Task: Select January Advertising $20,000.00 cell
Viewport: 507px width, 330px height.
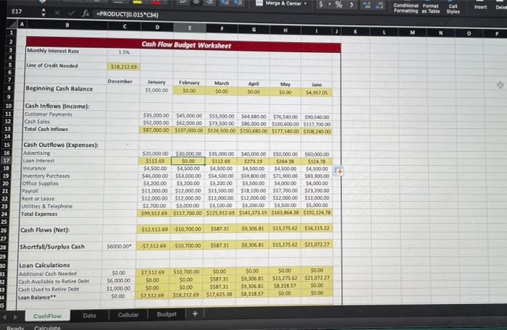Action: click(155, 153)
